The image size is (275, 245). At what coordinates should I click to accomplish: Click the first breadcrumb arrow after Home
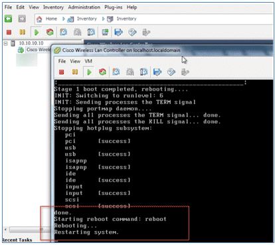[64, 19]
